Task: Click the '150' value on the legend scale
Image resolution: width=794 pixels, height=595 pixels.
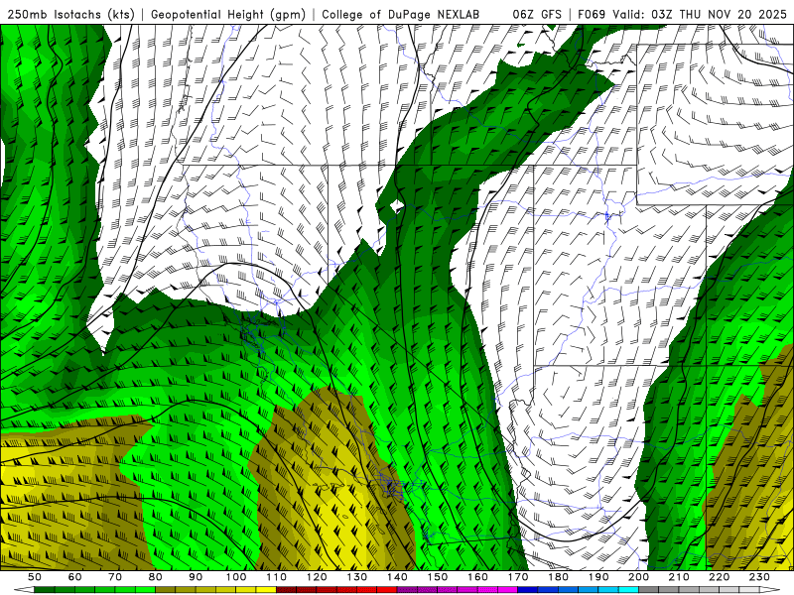Action: point(438,577)
